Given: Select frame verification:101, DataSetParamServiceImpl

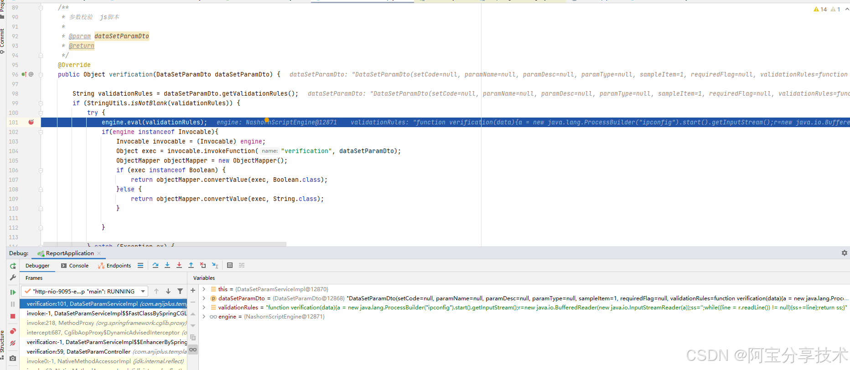Looking at the screenshot, I should coord(104,304).
